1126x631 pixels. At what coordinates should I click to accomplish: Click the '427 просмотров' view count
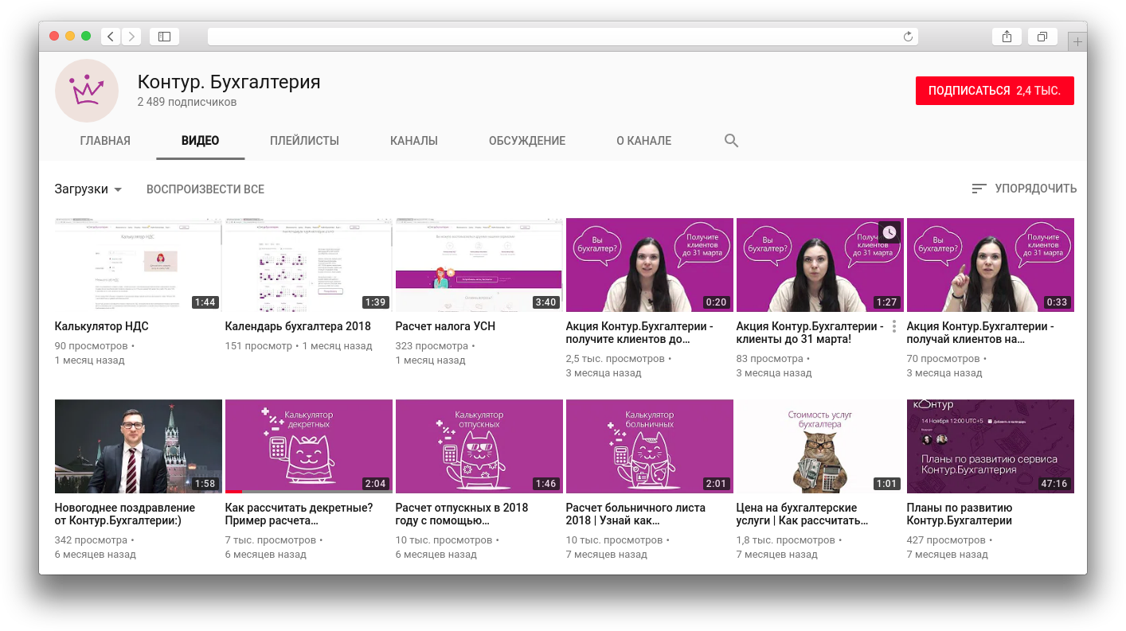pos(944,540)
